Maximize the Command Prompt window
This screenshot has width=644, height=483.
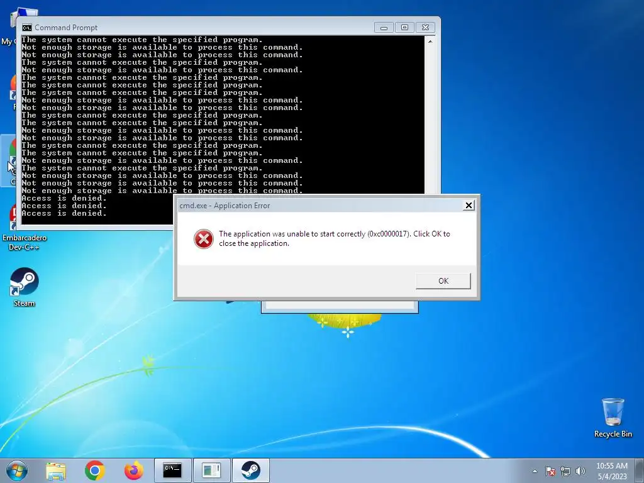point(404,28)
